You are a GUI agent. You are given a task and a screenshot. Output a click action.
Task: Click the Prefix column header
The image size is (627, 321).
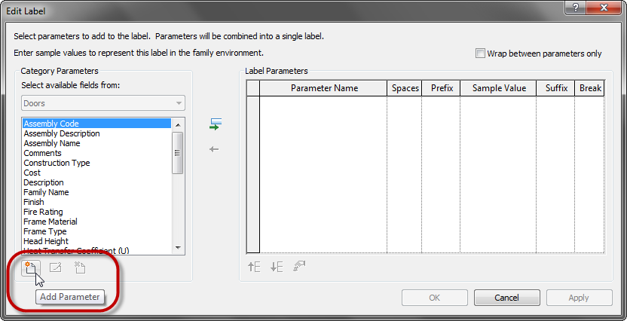click(x=442, y=88)
